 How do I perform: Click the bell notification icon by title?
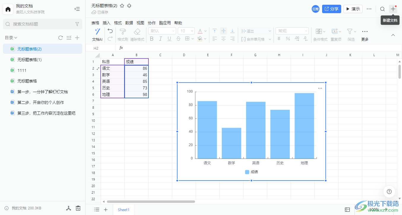pyautogui.click(x=129, y=6)
